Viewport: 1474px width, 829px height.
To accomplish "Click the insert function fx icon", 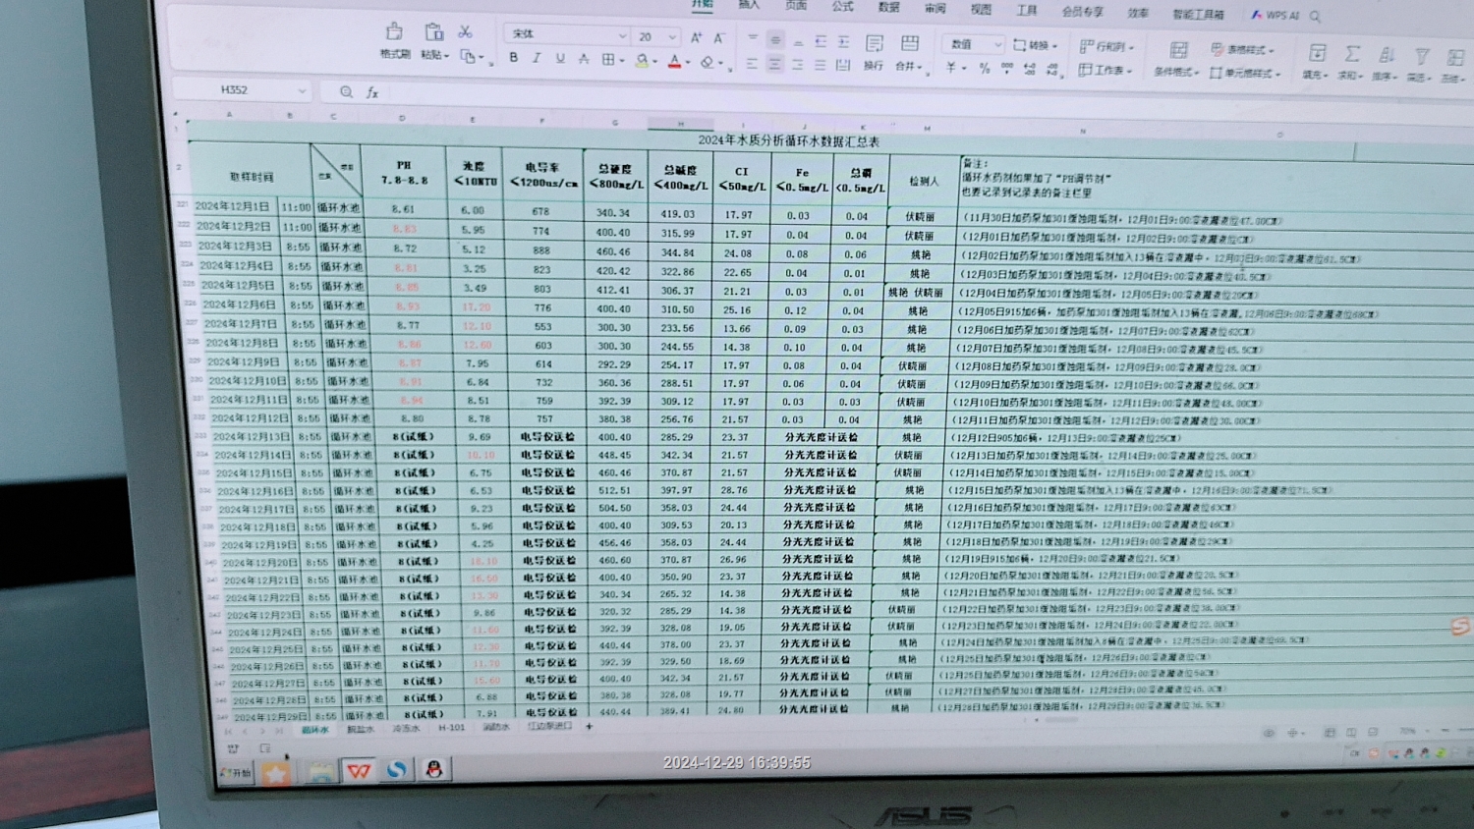I will click(x=372, y=92).
